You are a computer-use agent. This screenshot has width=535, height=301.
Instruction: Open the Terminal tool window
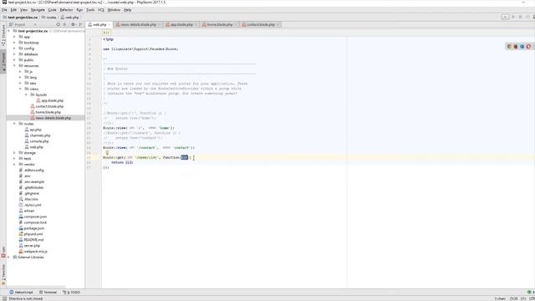(48, 292)
